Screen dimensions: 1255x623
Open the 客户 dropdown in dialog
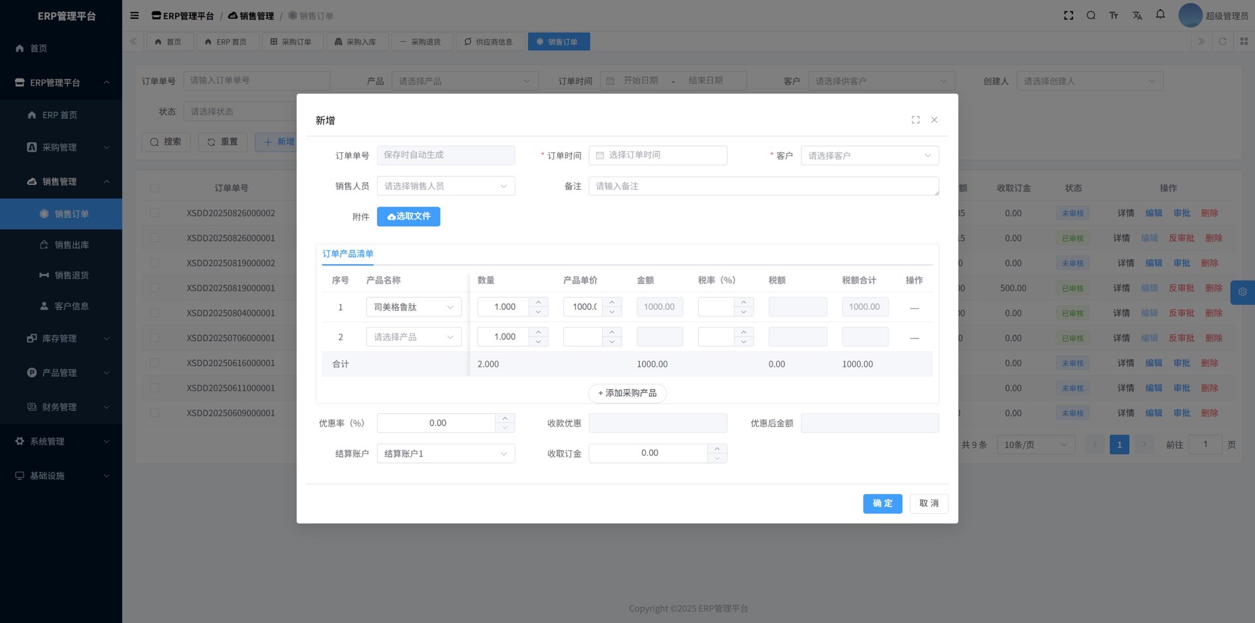tap(869, 156)
